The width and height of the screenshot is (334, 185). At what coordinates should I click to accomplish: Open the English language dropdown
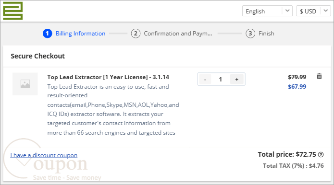point(267,11)
